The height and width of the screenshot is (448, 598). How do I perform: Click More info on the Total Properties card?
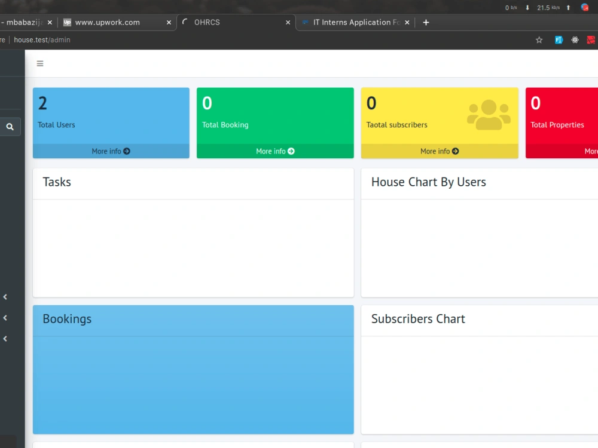click(x=589, y=151)
